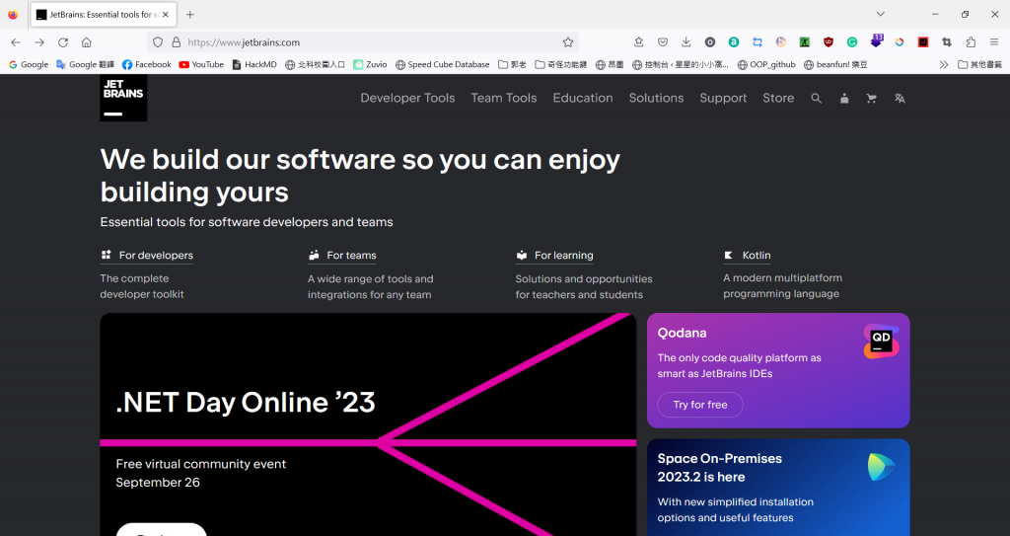Open the Grammarly extension icon
1010x536 pixels.
point(852,42)
